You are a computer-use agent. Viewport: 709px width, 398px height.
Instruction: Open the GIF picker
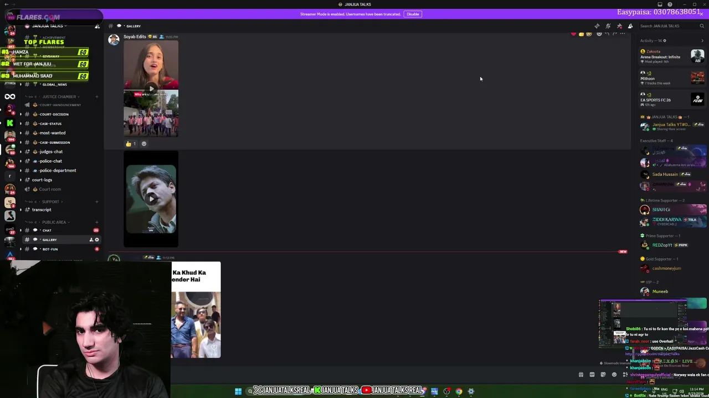pyautogui.click(x=592, y=375)
